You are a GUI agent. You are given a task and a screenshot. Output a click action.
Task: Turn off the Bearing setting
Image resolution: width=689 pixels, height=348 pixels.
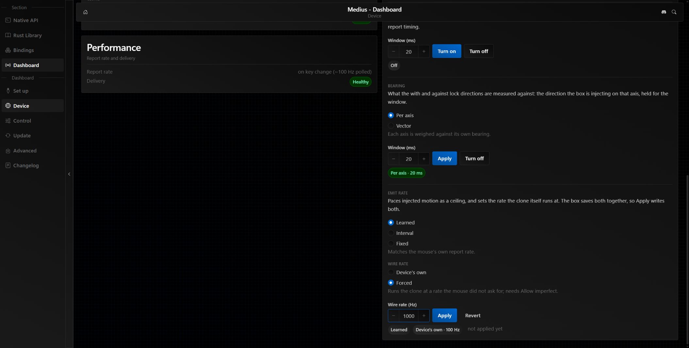click(474, 159)
